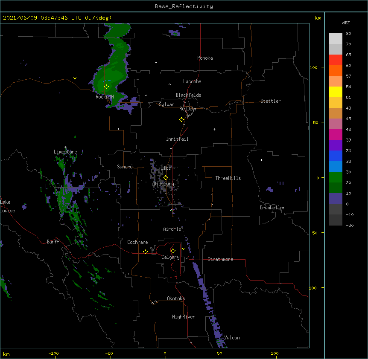Select the ThreeHills label
The width and height of the screenshot is (368, 359).
coord(228,178)
